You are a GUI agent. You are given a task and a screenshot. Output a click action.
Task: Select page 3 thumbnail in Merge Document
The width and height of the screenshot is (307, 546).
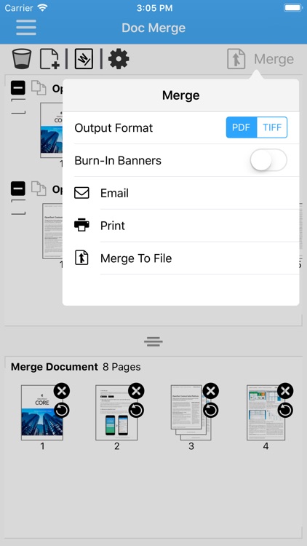tap(191, 412)
